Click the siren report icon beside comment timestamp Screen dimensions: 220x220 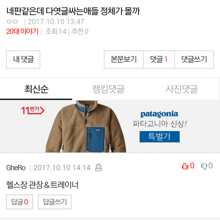coord(99,167)
